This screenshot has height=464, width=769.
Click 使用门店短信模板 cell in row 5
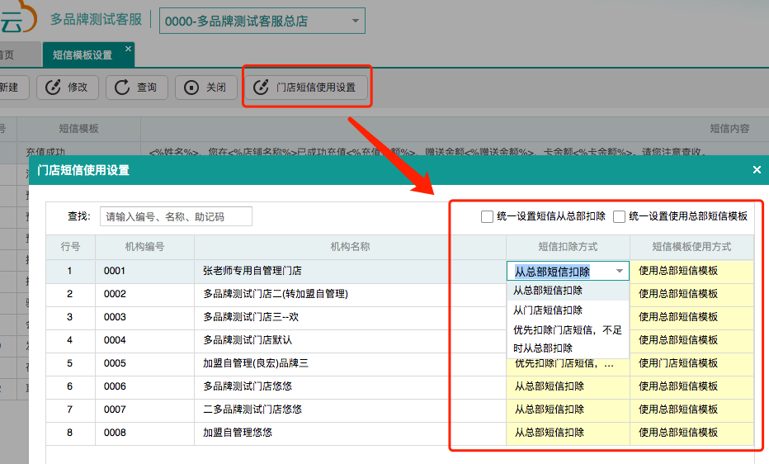coord(691,363)
